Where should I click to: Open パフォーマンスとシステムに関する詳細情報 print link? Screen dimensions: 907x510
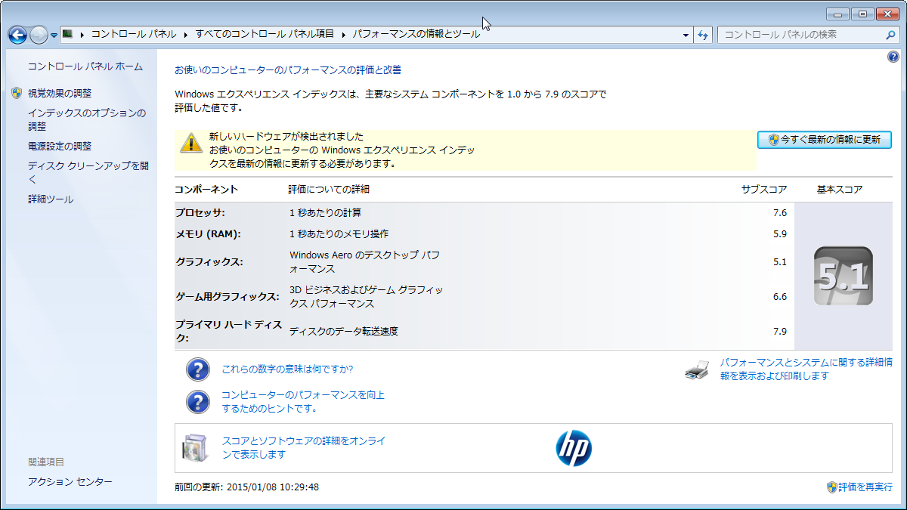[x=806, y=369]
